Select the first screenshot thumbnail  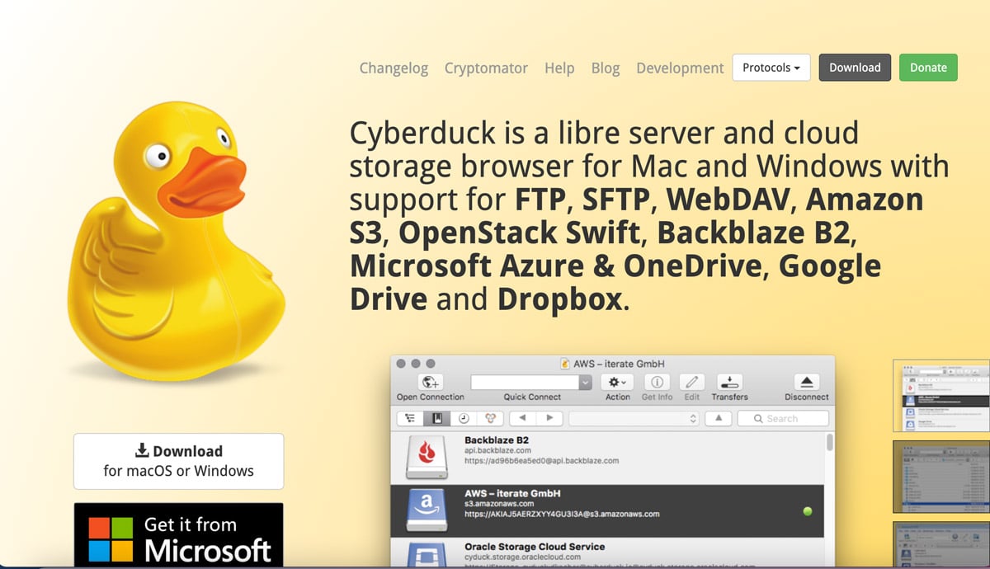point(941,396)
